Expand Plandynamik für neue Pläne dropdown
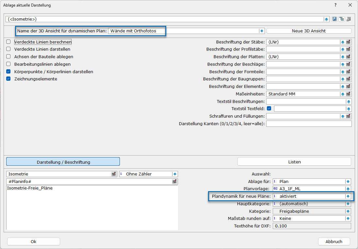The width and height of the screenshot is (358, 249). 348,196
